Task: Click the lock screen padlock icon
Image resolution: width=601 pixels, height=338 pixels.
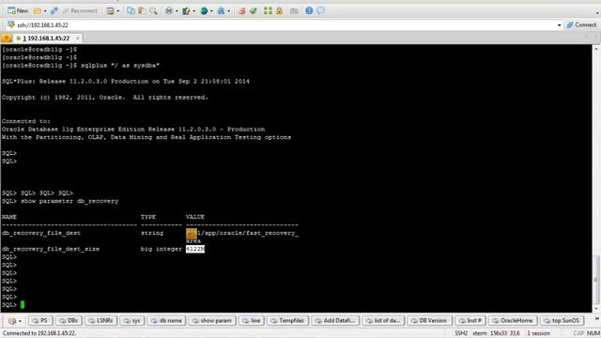Action: point(280,10)
